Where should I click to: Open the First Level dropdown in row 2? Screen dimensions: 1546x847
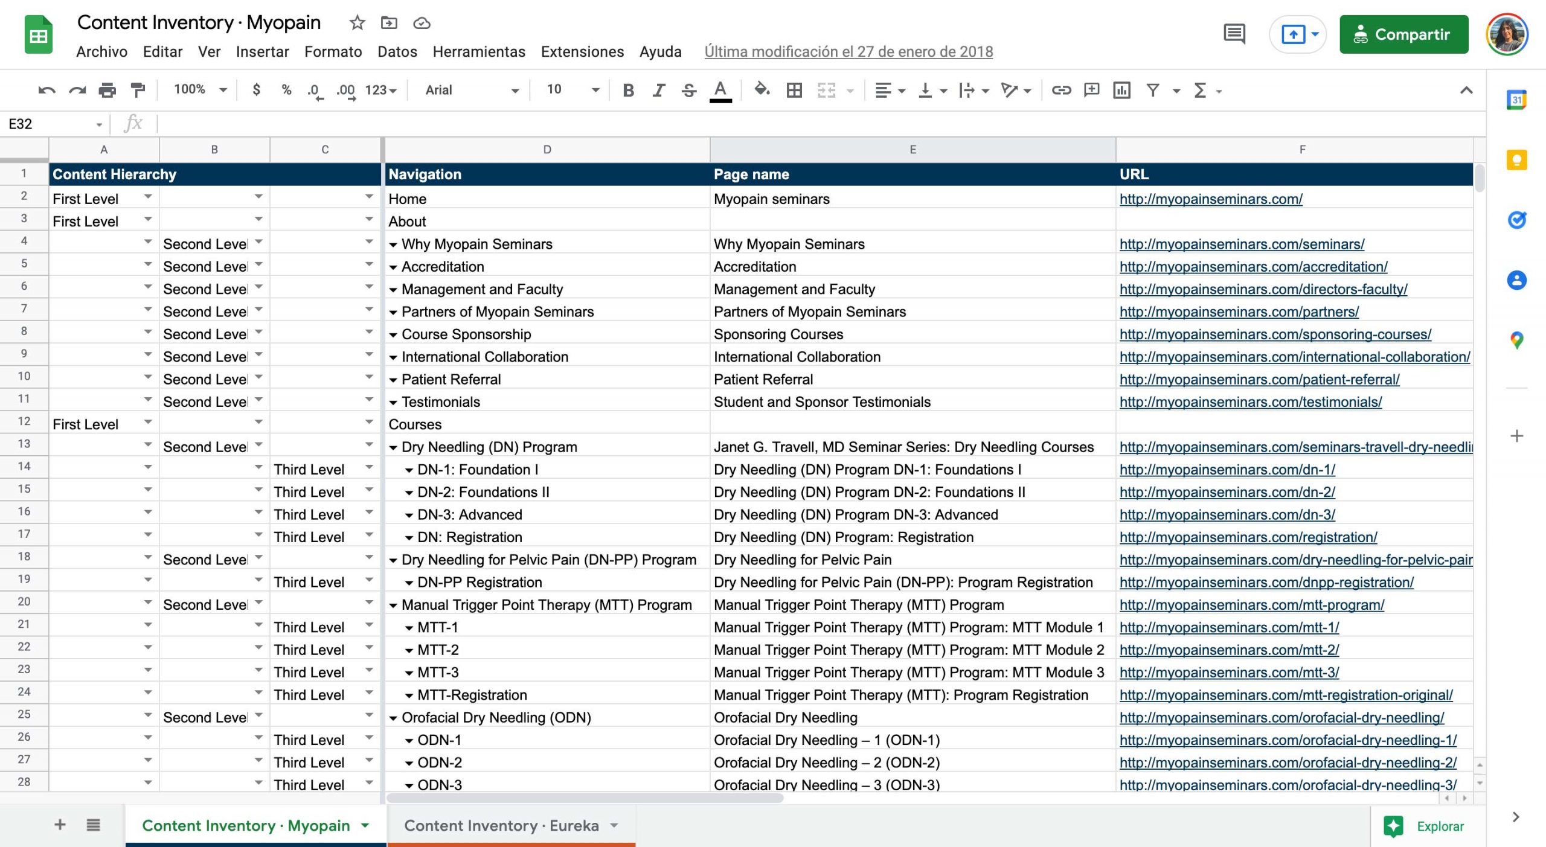pyautogui.click(x=147, y=197)
